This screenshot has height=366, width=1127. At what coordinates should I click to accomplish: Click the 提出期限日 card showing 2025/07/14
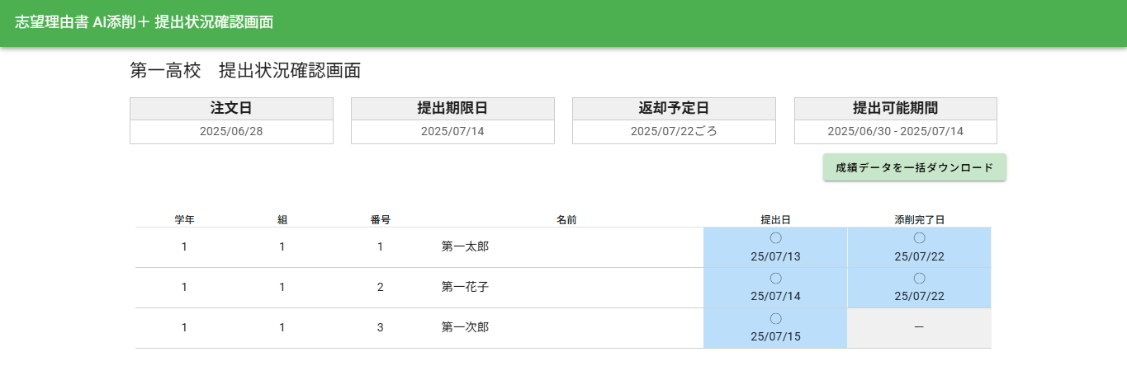[x=452, y=121]
